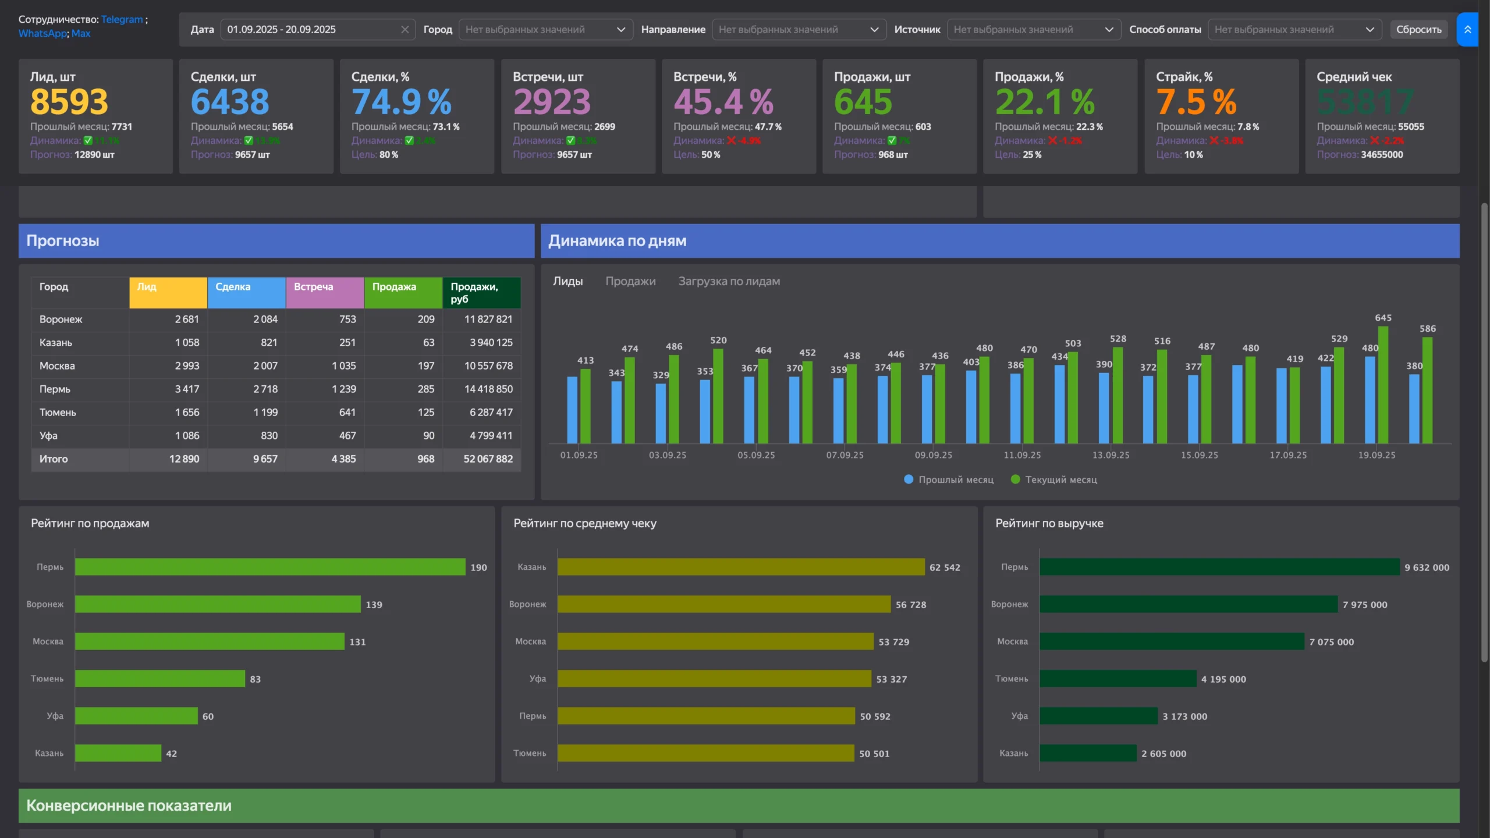Click red cross icon in Встречи, % card
Image resolution: width=1490 pixels, height=838 pixels.
(732, 140)
